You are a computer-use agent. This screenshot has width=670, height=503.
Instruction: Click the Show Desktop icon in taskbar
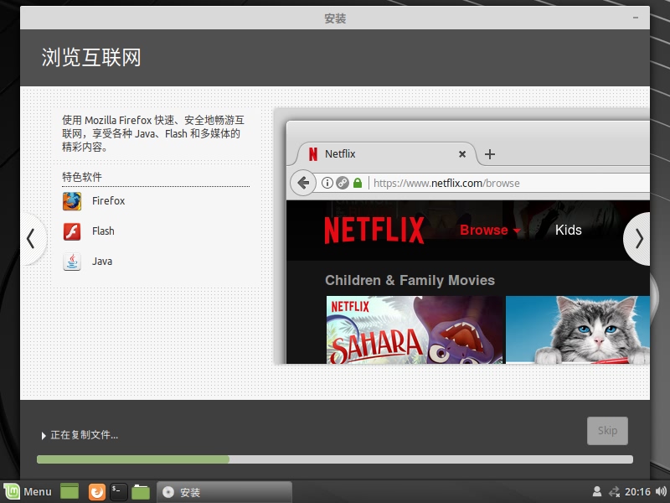[x=70, y=492]
